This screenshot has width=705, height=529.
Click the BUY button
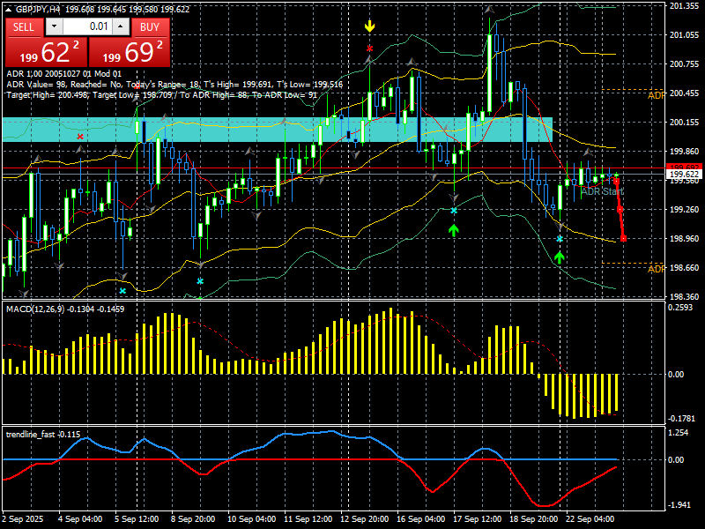150,27
